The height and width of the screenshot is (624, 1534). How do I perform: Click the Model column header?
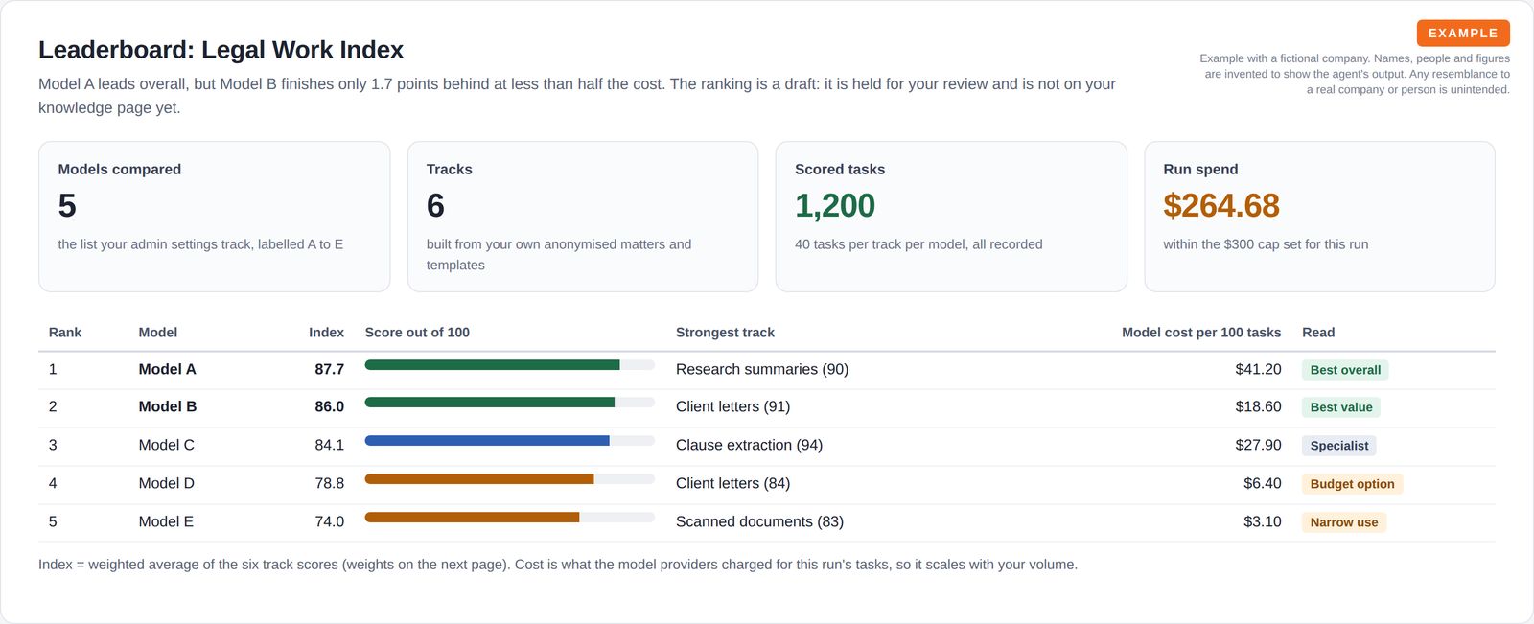pyautogui.click(x=158, y=333)
